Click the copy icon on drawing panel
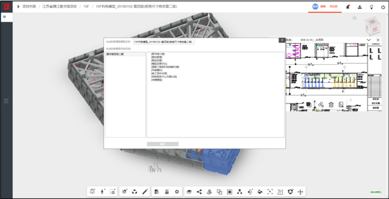This screenshot has width=389, height=199. 309,104
